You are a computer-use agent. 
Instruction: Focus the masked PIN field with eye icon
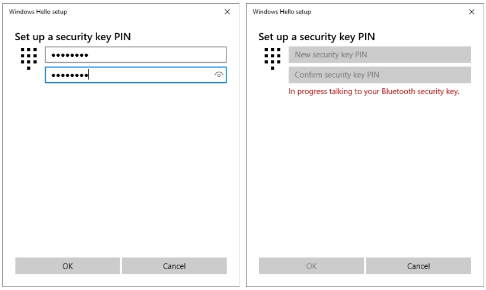pyautogui.click(x=127, y=75)
